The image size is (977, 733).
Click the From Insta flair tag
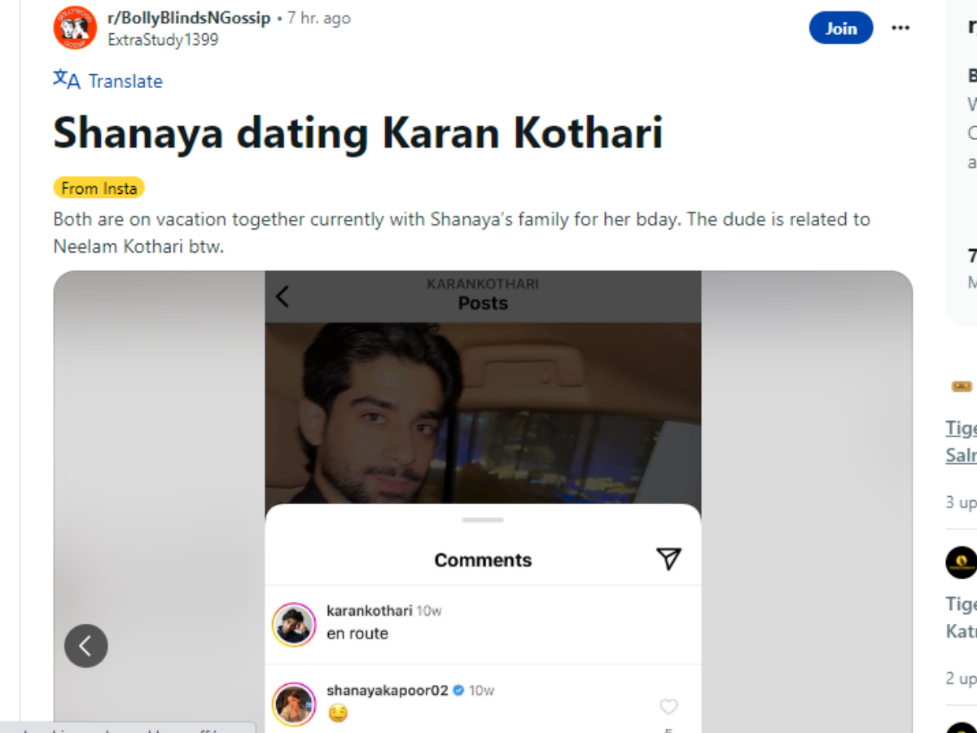[98, 187]
